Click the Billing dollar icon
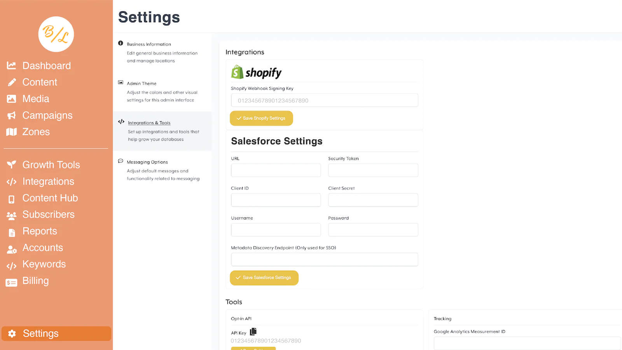The image size is (622, 350). 12,283
